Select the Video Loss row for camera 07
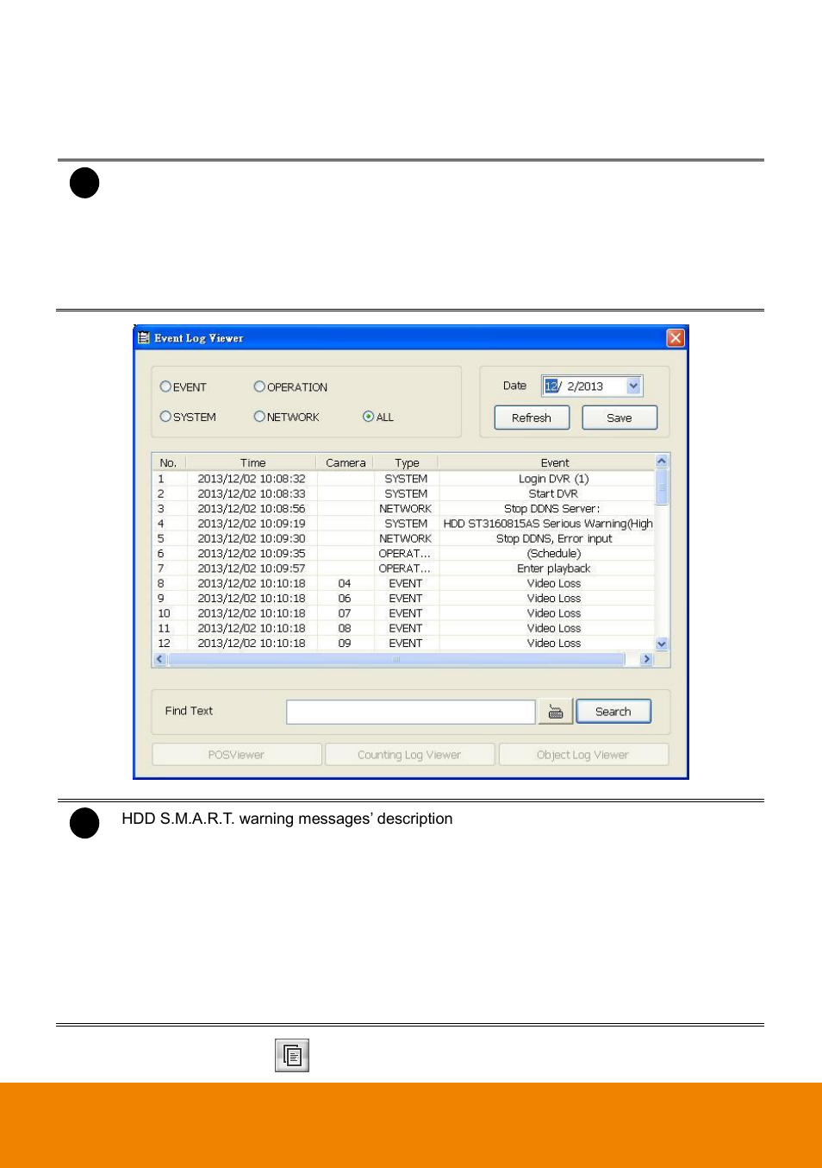 tap(403, 613)
